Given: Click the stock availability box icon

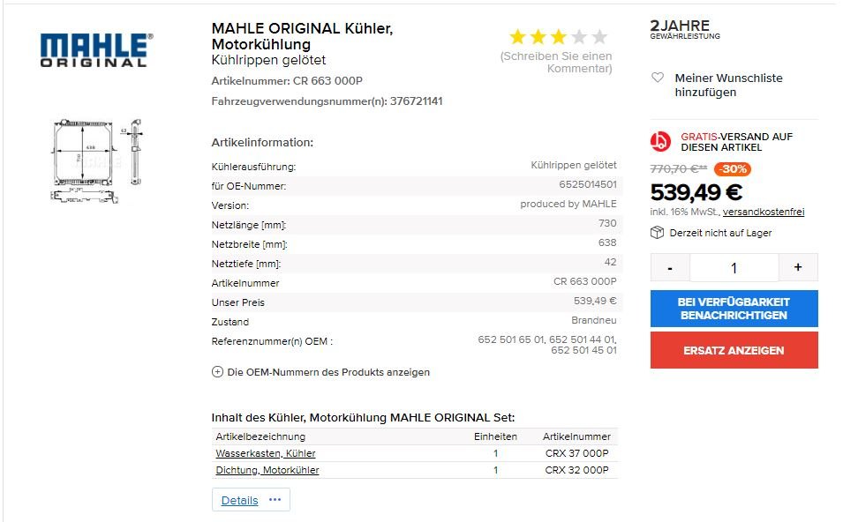Looking at the screenshot, I should click(x=657, y=233).
